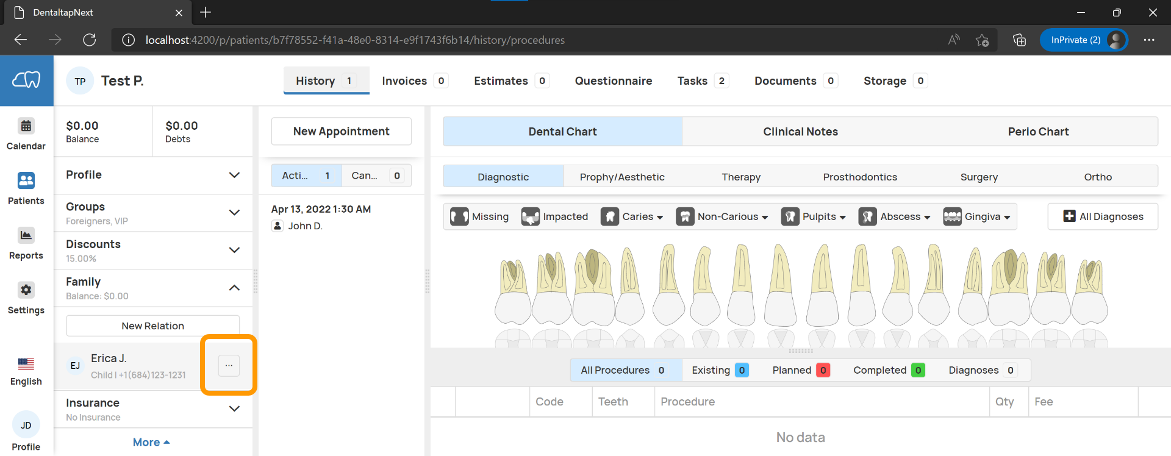Open the Reports sidebar icon

point(26,235)
